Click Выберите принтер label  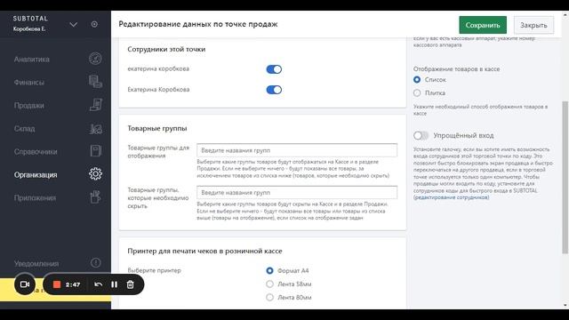(x=154, y=270)
